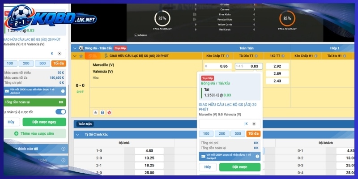This screenshot has width=358, height=179.
Task: Select Tài Xỉu 1-1.5 odds 0.83
Action: coord(249,66)
